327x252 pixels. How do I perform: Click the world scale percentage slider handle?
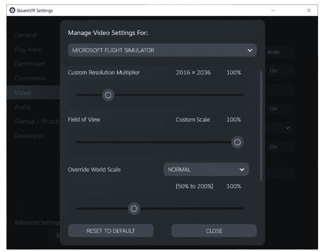[x=134, y=208]
